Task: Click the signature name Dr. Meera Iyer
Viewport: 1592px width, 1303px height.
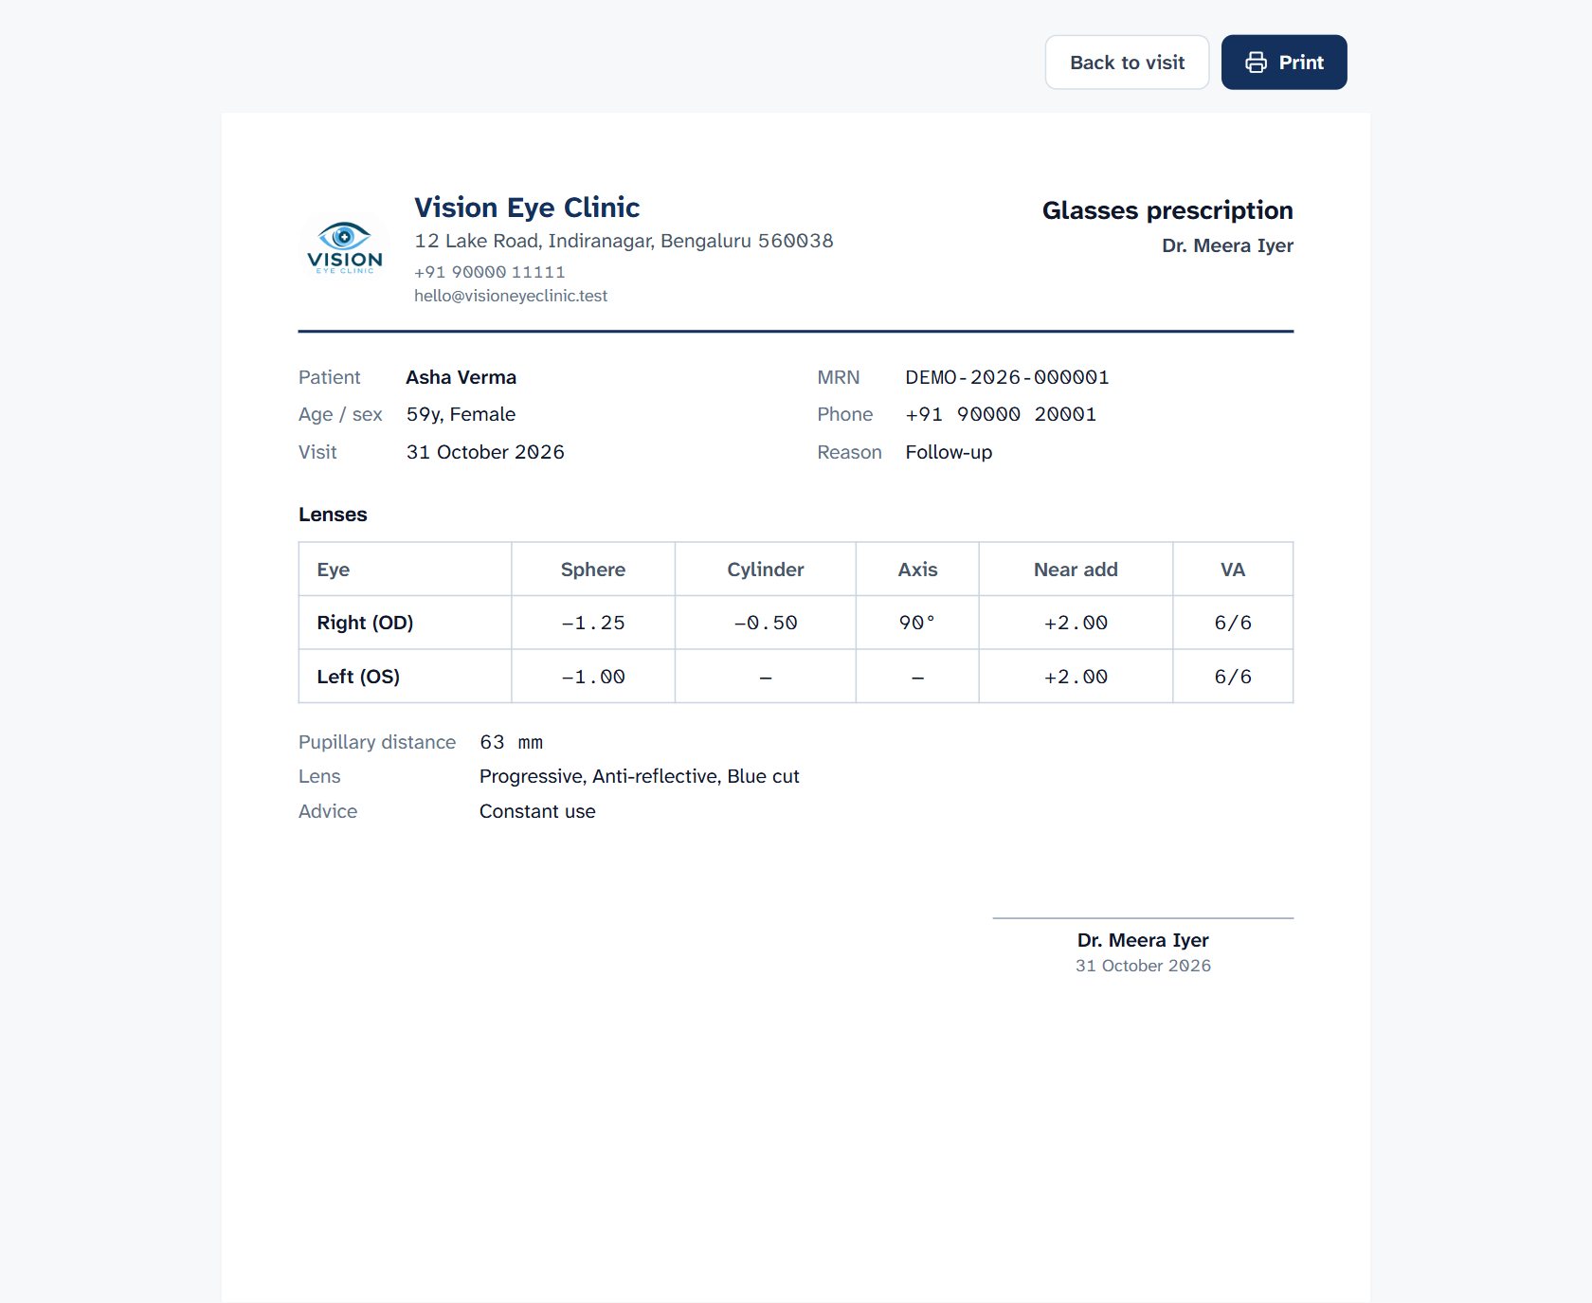Action: tap(1143, 940)
